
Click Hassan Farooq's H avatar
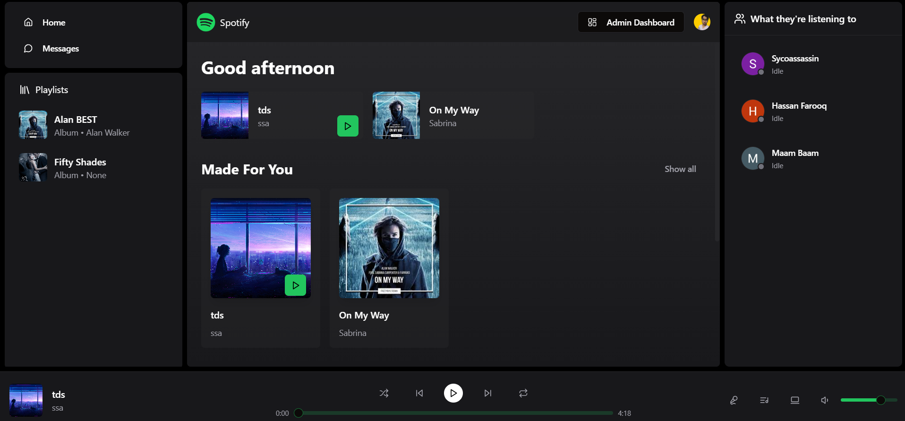(x=753, y=111)
